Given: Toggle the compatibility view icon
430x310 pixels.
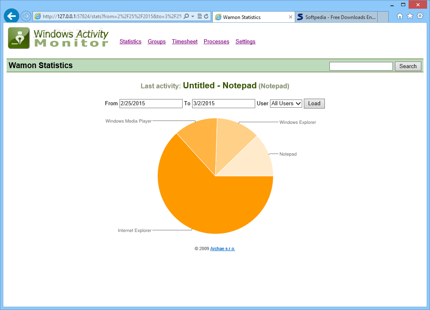Looking at the screenshot, I should pyautogui.click(x=200, y=16).
